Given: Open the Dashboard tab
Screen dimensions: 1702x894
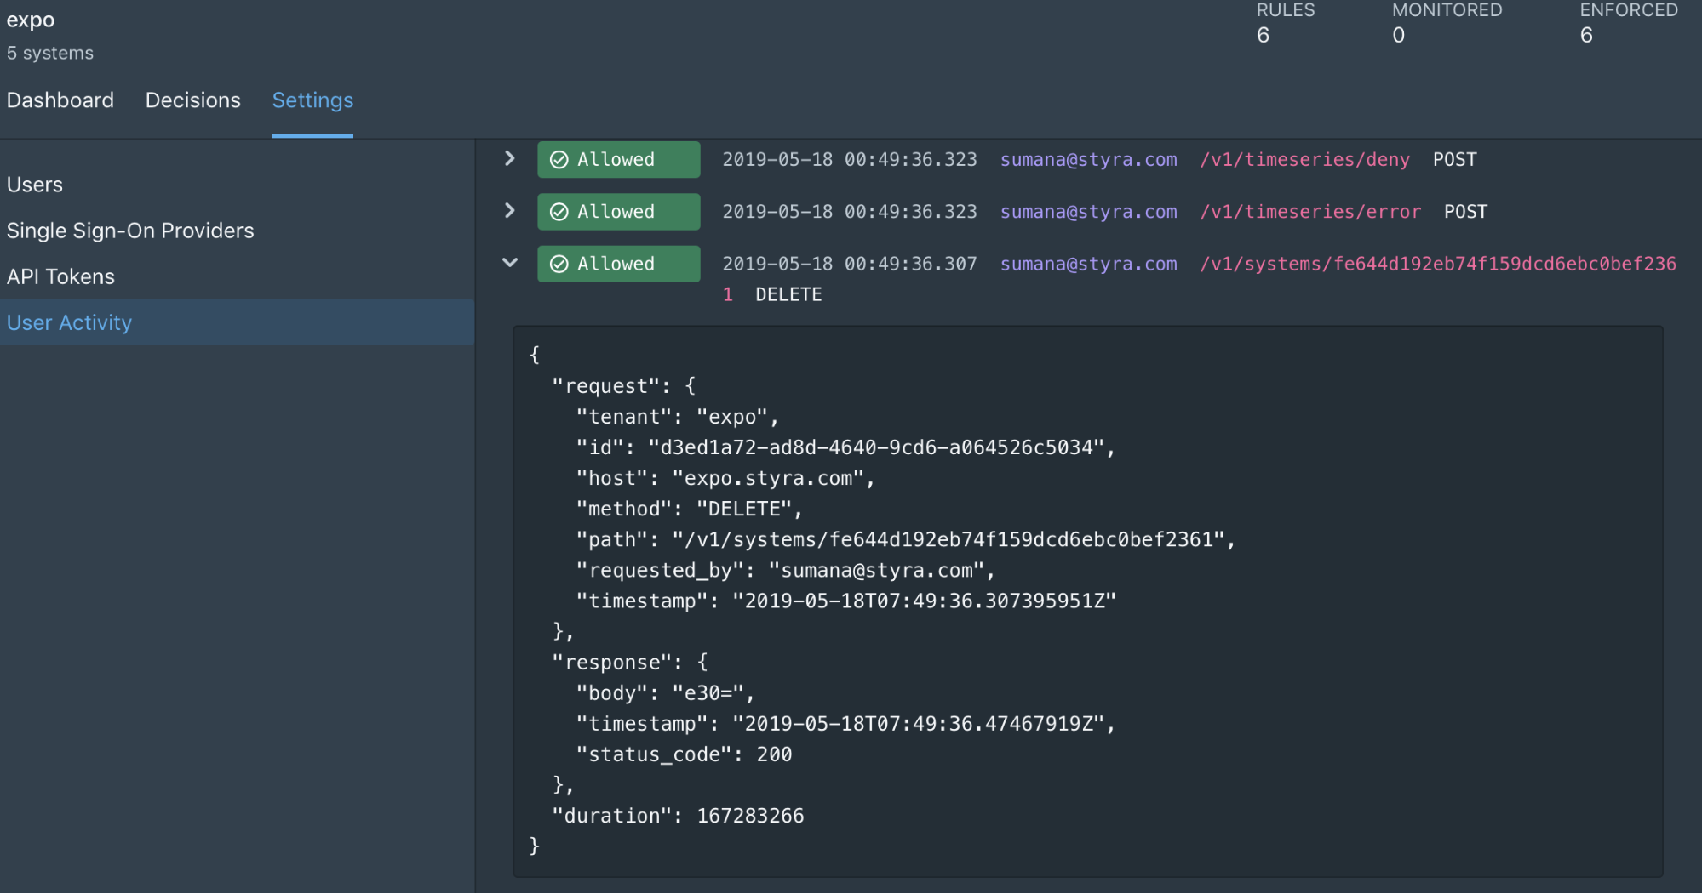Looking at the screenshot, I should coord(60,100).
